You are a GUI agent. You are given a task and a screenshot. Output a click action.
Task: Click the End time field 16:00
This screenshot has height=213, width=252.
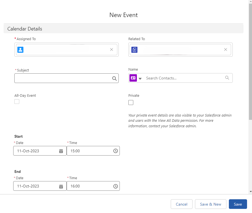point(93,186)
